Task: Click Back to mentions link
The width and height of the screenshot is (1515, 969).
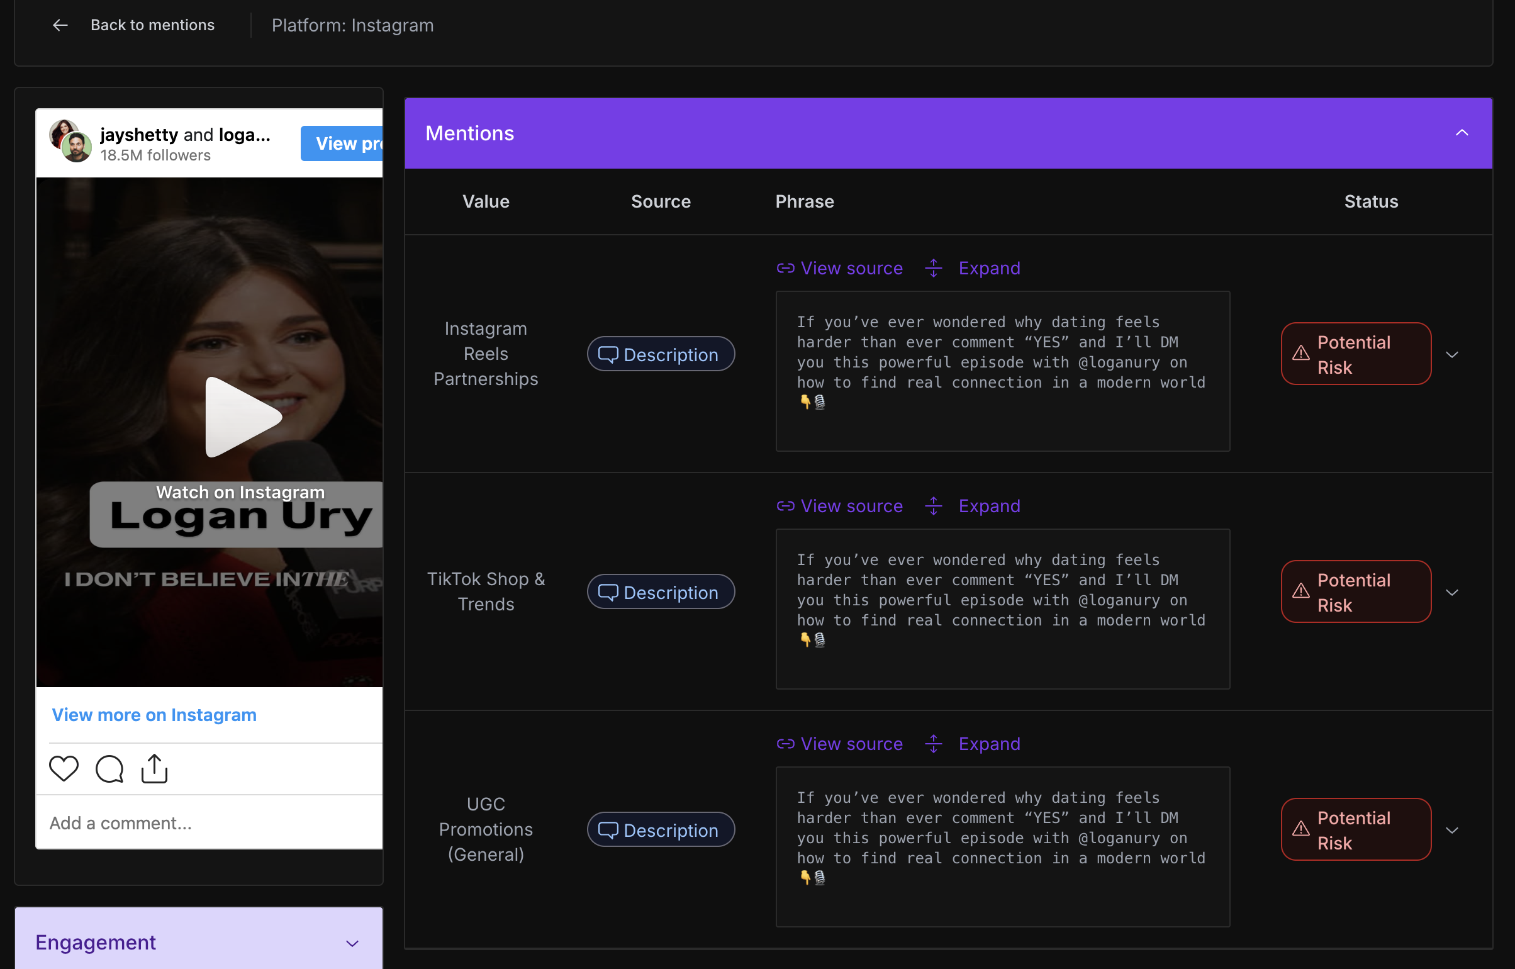Action: [x=152, y=25]
